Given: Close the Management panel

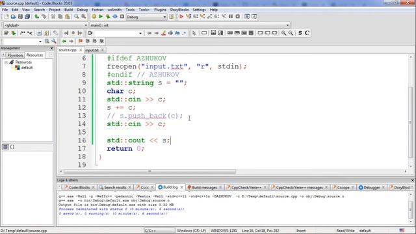Looking at the screenshot, I should [51, 48].
